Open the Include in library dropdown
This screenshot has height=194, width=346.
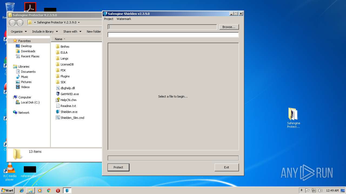coord(45,32)
